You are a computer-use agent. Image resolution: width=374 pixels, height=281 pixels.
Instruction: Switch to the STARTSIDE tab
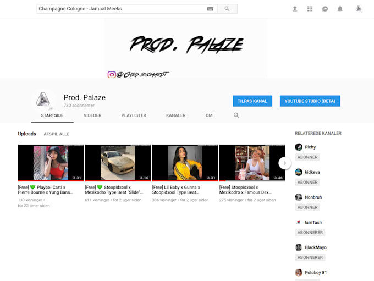tap(52, 115)
